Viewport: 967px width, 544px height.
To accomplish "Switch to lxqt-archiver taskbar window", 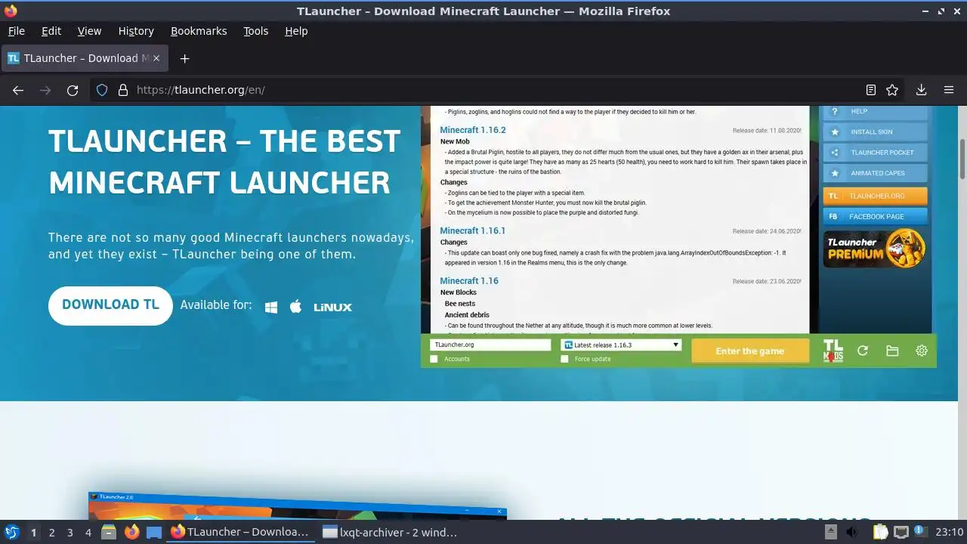I will click(x=390, y=532).
